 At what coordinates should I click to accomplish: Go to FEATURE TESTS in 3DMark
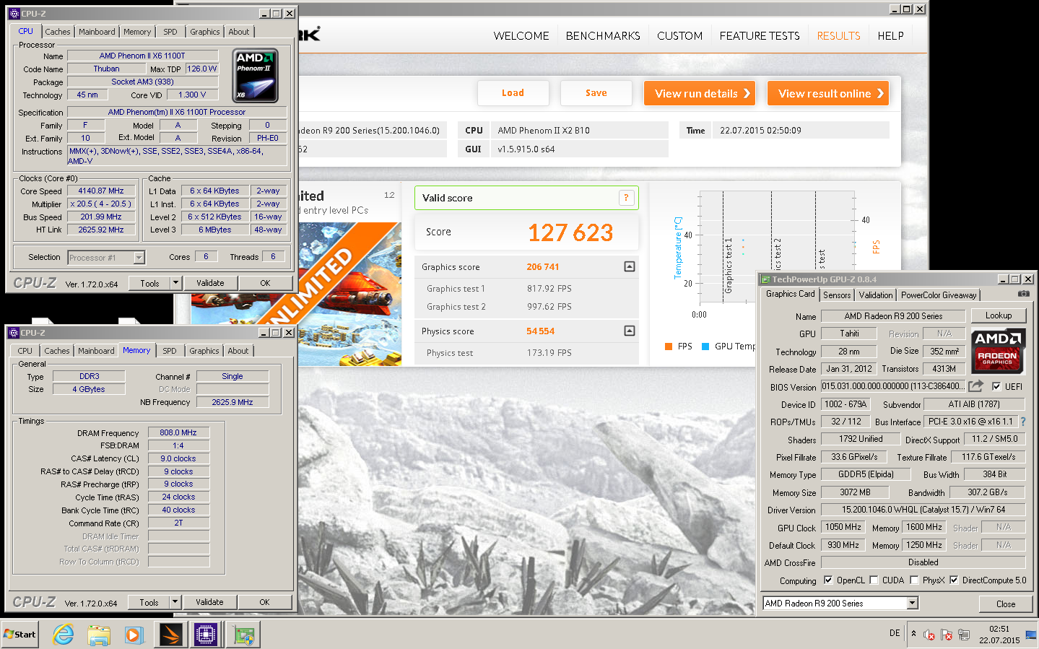(760, 35)
